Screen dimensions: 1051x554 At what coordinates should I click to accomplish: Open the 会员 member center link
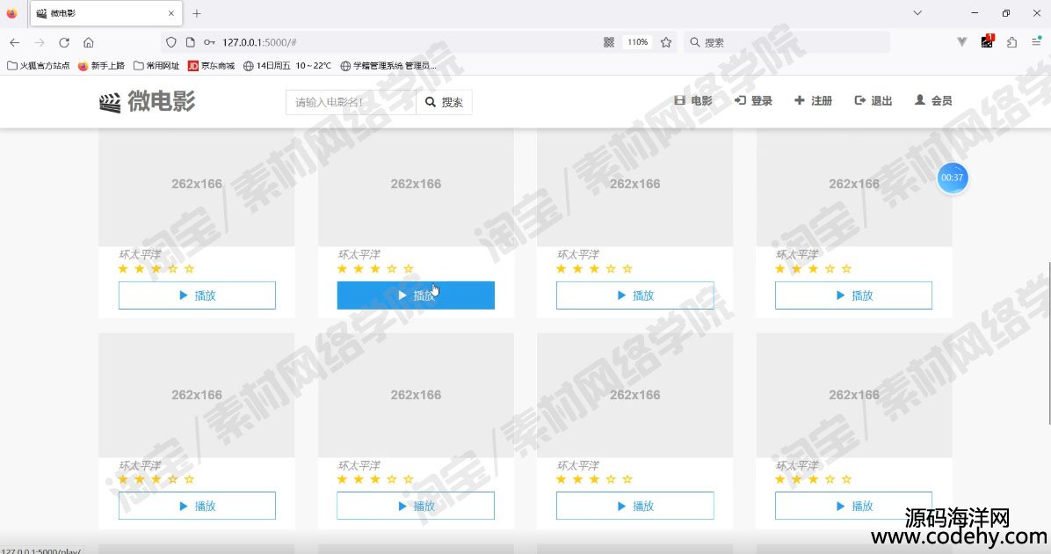[933, 100]
